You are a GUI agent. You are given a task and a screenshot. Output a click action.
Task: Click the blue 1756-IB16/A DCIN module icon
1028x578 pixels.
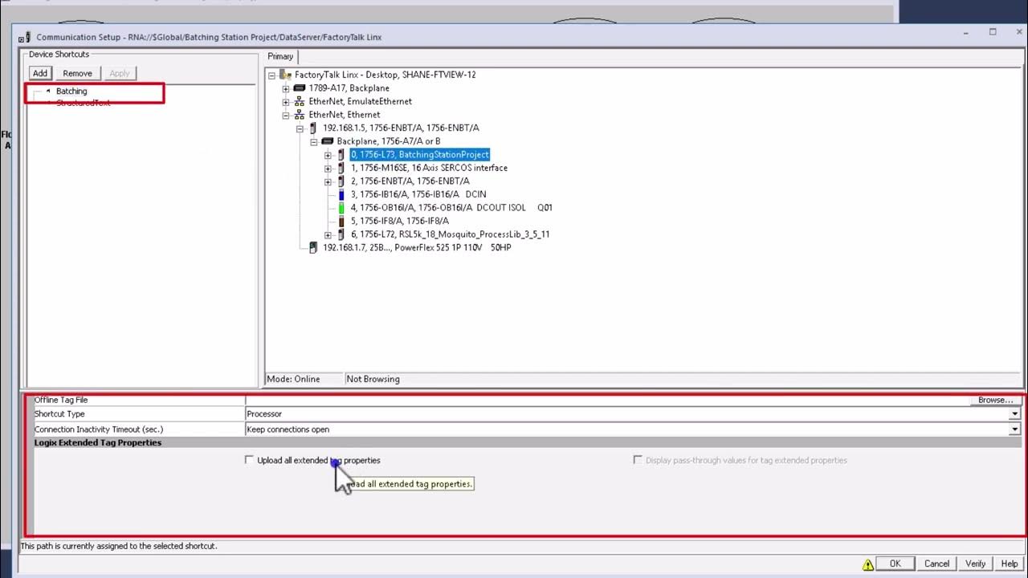pos(341,194)
